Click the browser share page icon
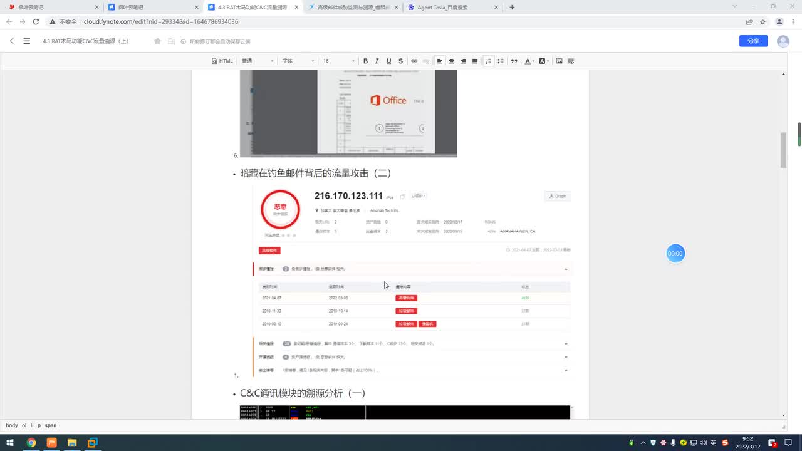 click(x=749, y=21)
